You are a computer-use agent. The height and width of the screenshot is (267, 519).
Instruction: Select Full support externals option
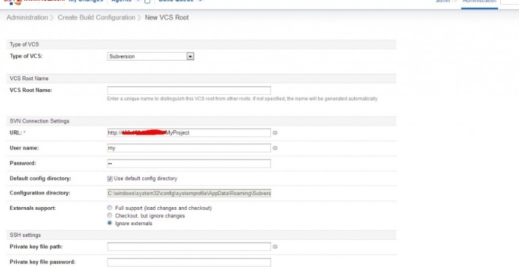[x=110, y=208]
